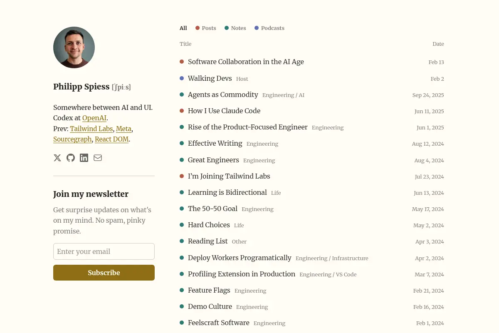Open the OpenAI link
499x333 pixels.
click(x=94, y=118)
